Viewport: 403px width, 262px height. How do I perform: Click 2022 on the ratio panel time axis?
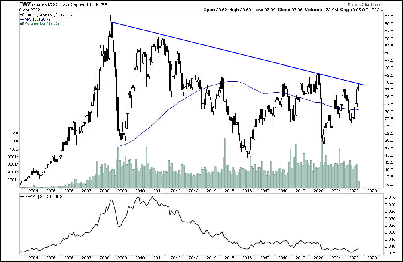pyautogui.click(x=354, y=258)
